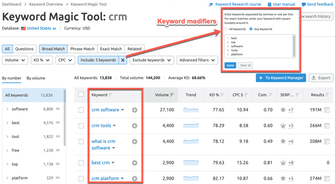Select the By volume tab
The width and height of the screenshot is (335, 184).
36,78
